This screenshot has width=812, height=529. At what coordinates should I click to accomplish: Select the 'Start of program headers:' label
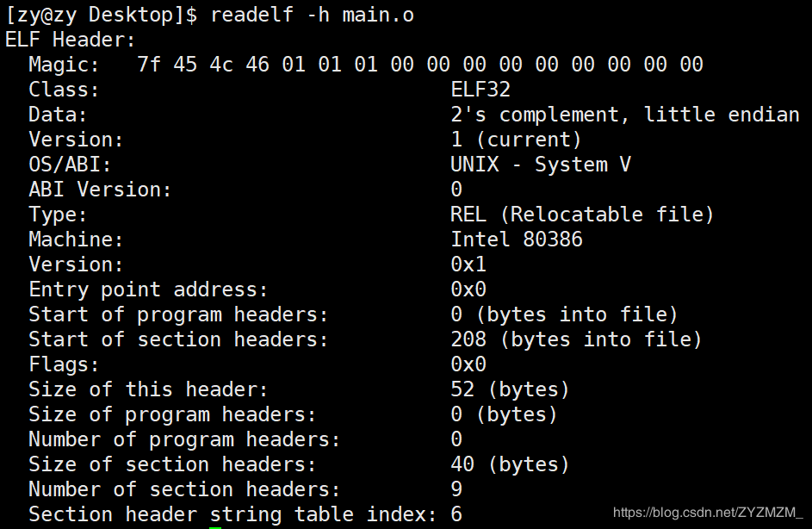coord(178,314)
